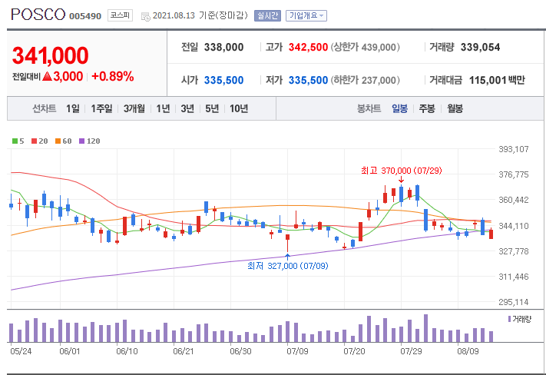Select the 10년 line chart period
The image size is (546, 375).
pyautogui.click(x=239, y=109)
